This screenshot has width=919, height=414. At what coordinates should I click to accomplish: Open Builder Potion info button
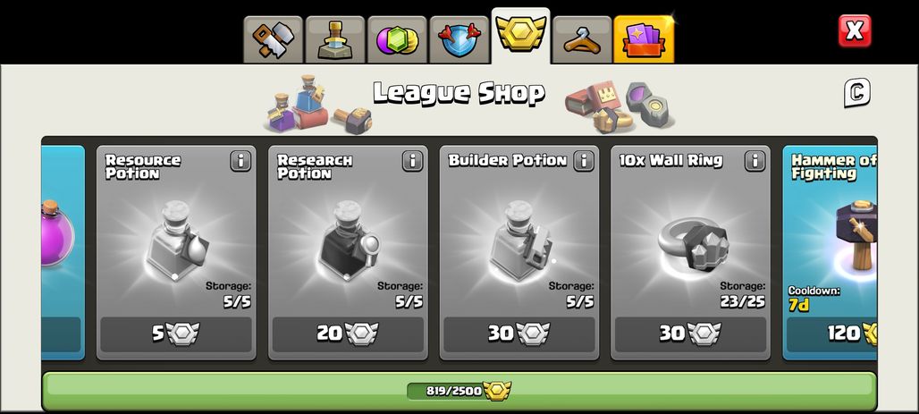pyautogui.click(x=583, y=161)
